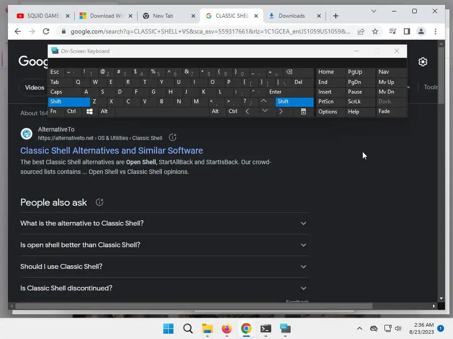Open Options on the On-Screen Keyboard
Image resolution: width=453 pixels, height=339 pixels.
click(x=331, y=112)
